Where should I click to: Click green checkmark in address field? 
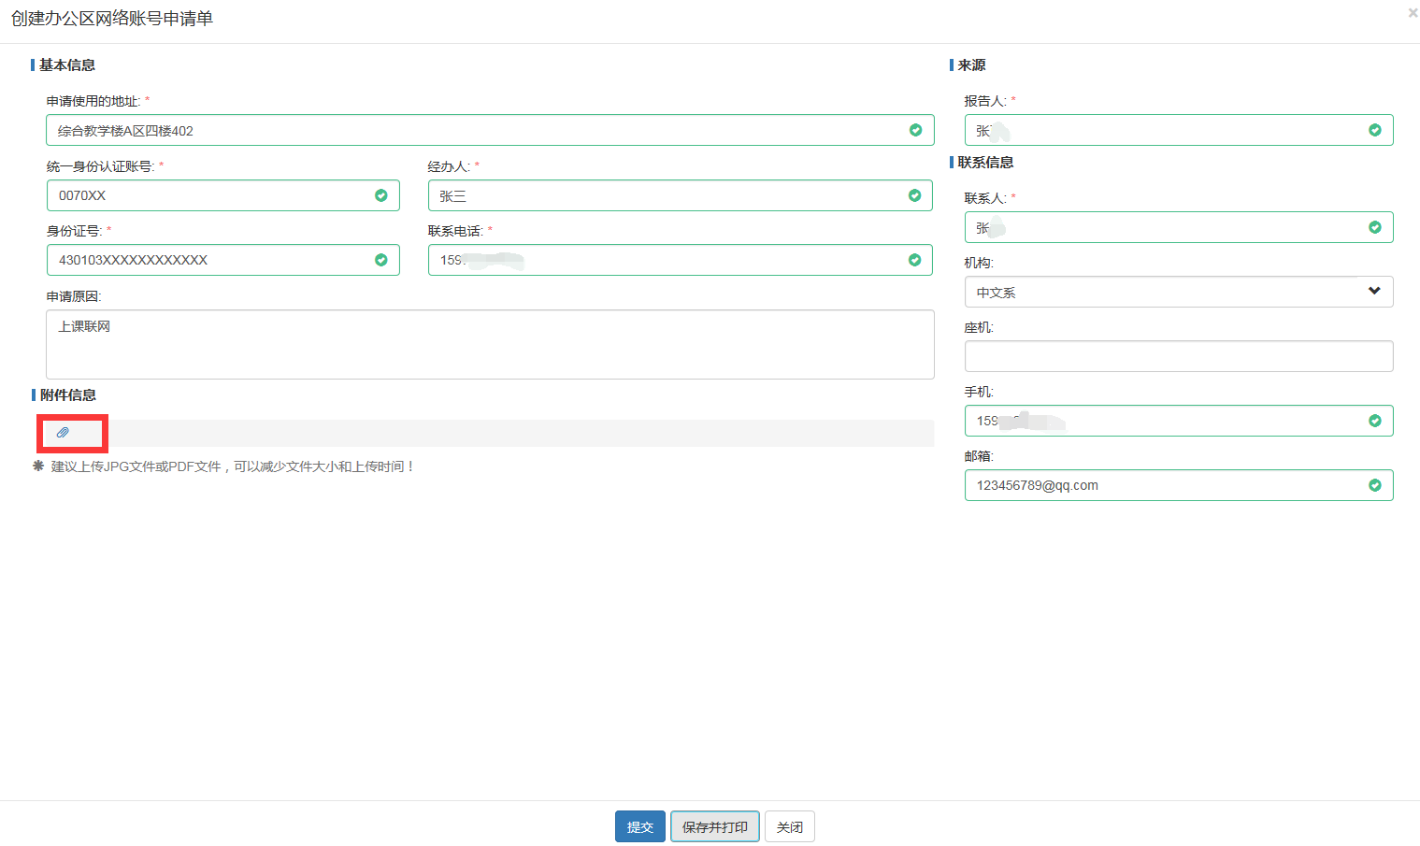point(915,130)
